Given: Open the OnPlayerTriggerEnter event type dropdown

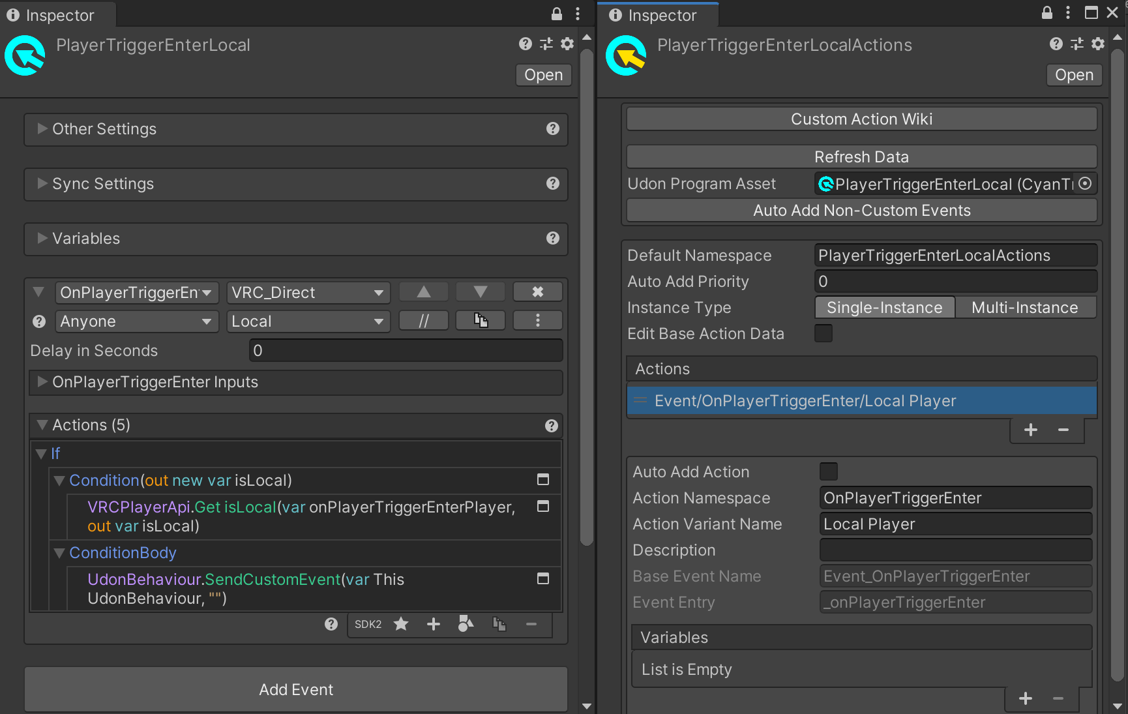Looking at the screenshot, I should tap(137, 293).
